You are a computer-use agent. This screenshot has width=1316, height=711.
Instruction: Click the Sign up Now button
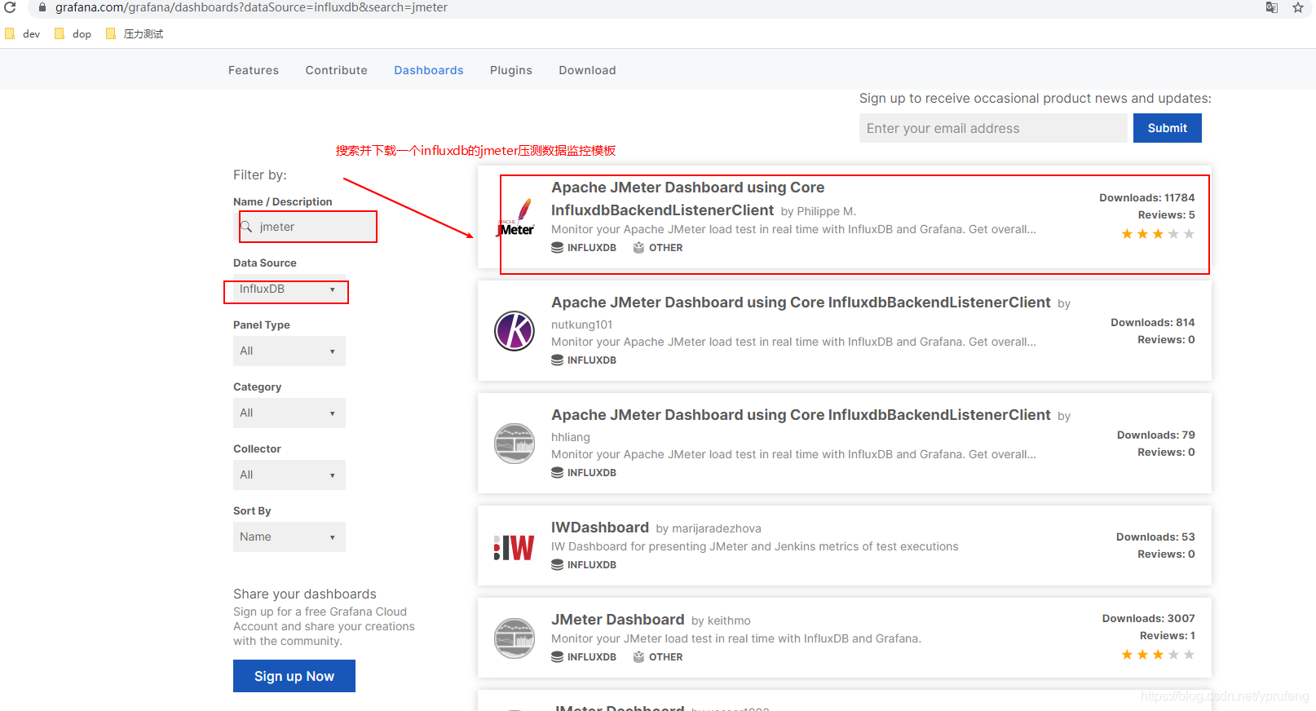pos(294,676)
